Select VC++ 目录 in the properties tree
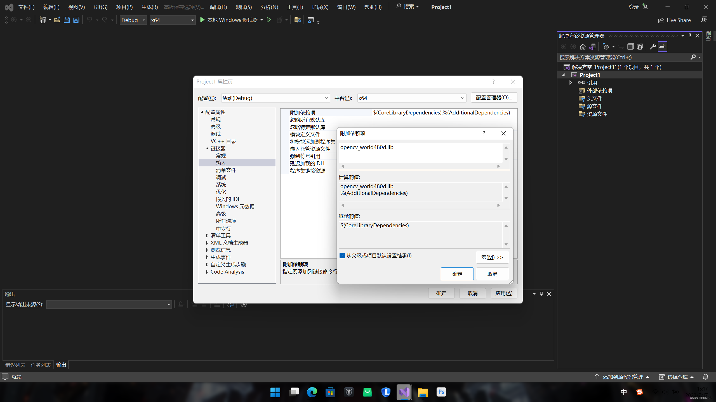 click(x=223, y=141)
